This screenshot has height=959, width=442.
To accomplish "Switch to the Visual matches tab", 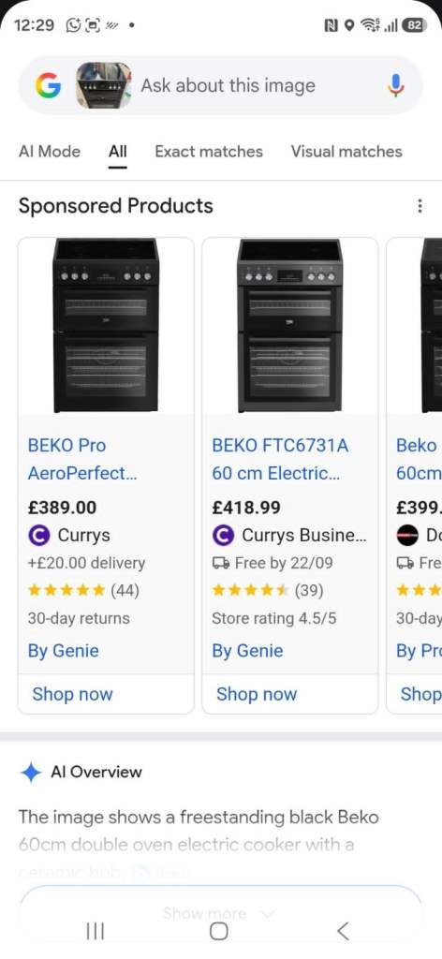I will (346, 151).
